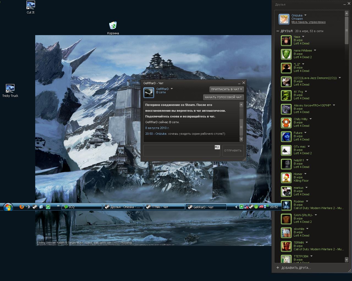
Task: Click the chat message input field
Action: click(x=179, y=151)
